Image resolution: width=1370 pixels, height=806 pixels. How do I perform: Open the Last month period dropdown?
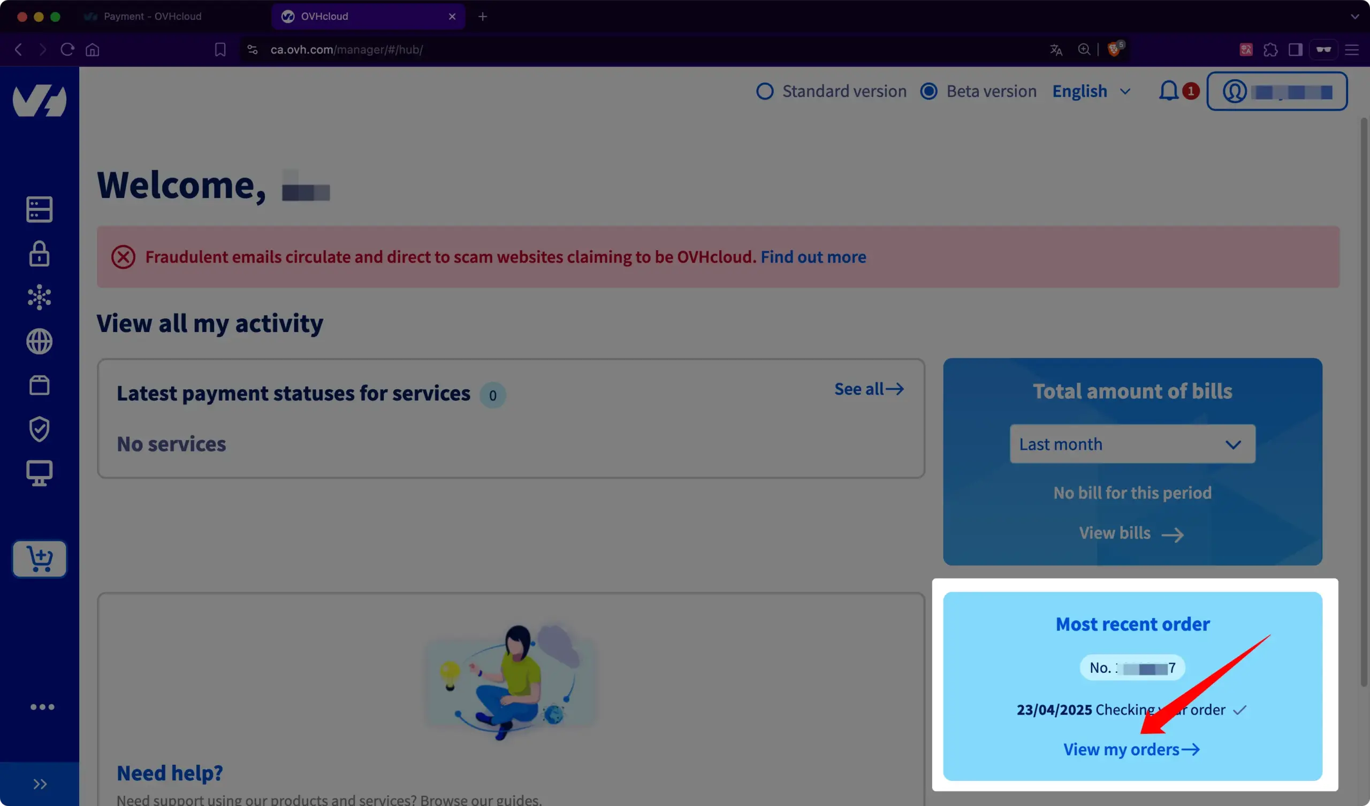[x=1132, y=444]
